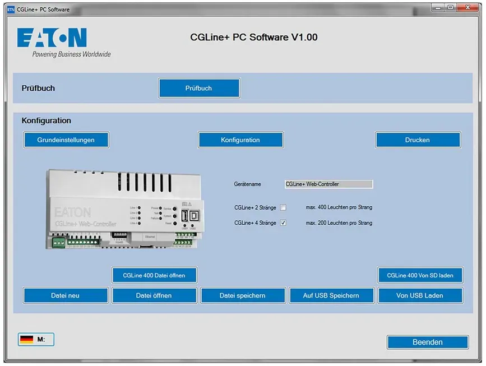
Task: Click the Drucken button
Action: (418, 140)
